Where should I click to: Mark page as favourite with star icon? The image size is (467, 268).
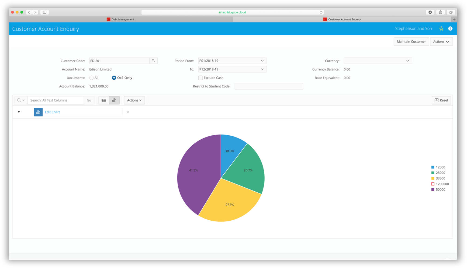tap(441, 29)
